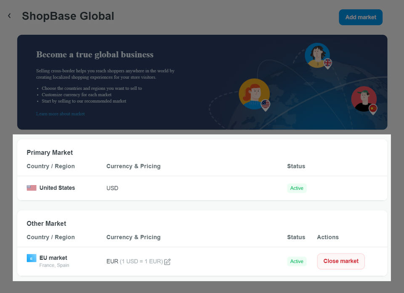Click the Active badge in United States row

(x=297, y=188)
